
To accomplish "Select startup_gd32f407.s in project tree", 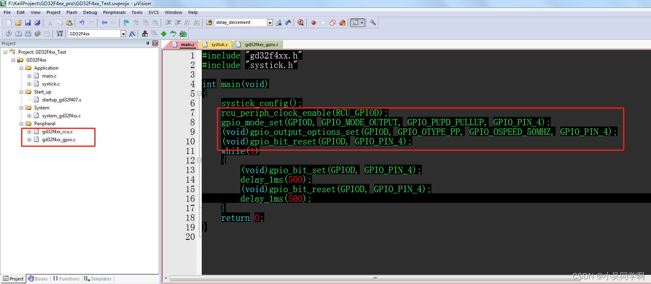I will click(61, 100).
